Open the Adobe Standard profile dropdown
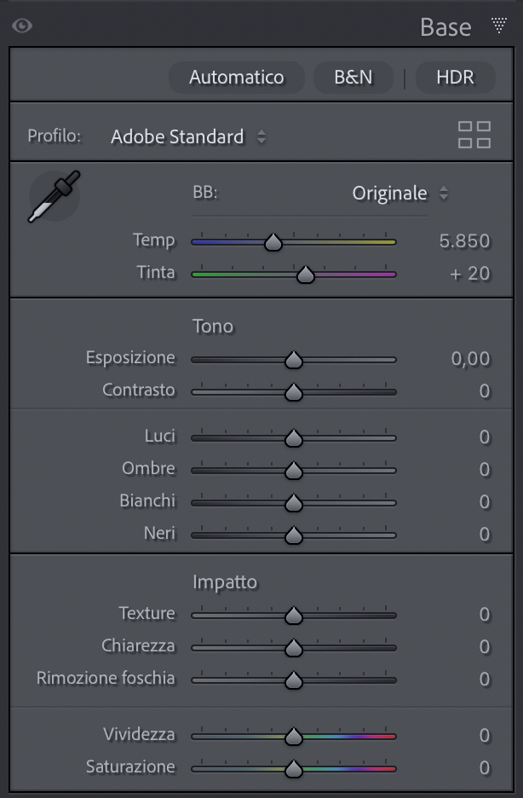 click(188, 136)
